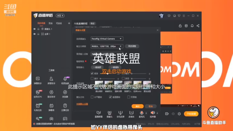Select the 清新淡雅 filter thumbnail

coord(118,85)
